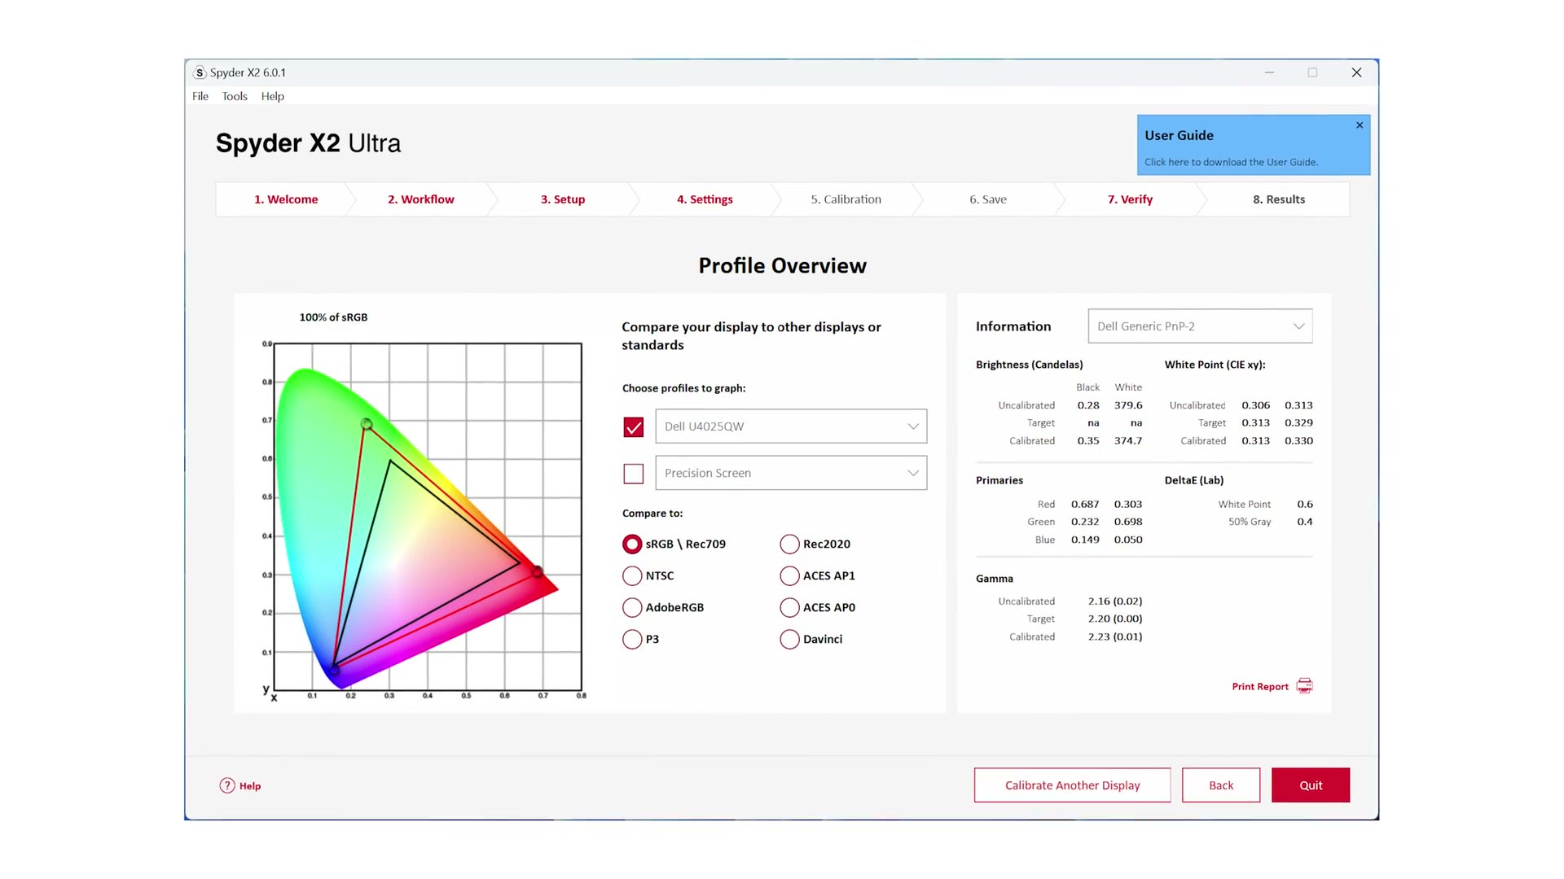Click the CIE gamut chart
Viewport: 1564px width, 879px height.
(x=428, y=517)
